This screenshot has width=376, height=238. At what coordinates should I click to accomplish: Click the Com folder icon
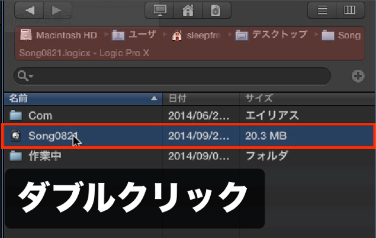(15, 115)
